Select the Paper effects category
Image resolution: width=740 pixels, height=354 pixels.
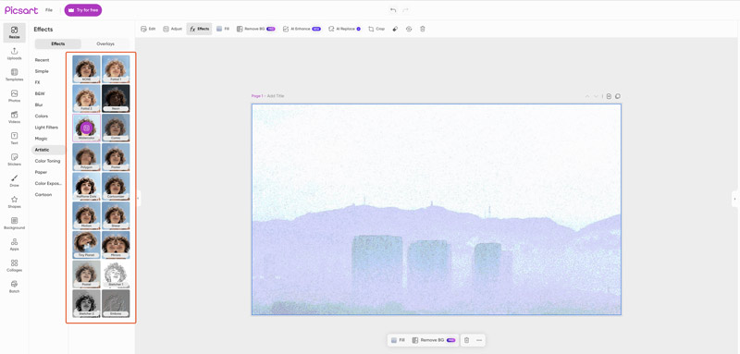(41, 172)
